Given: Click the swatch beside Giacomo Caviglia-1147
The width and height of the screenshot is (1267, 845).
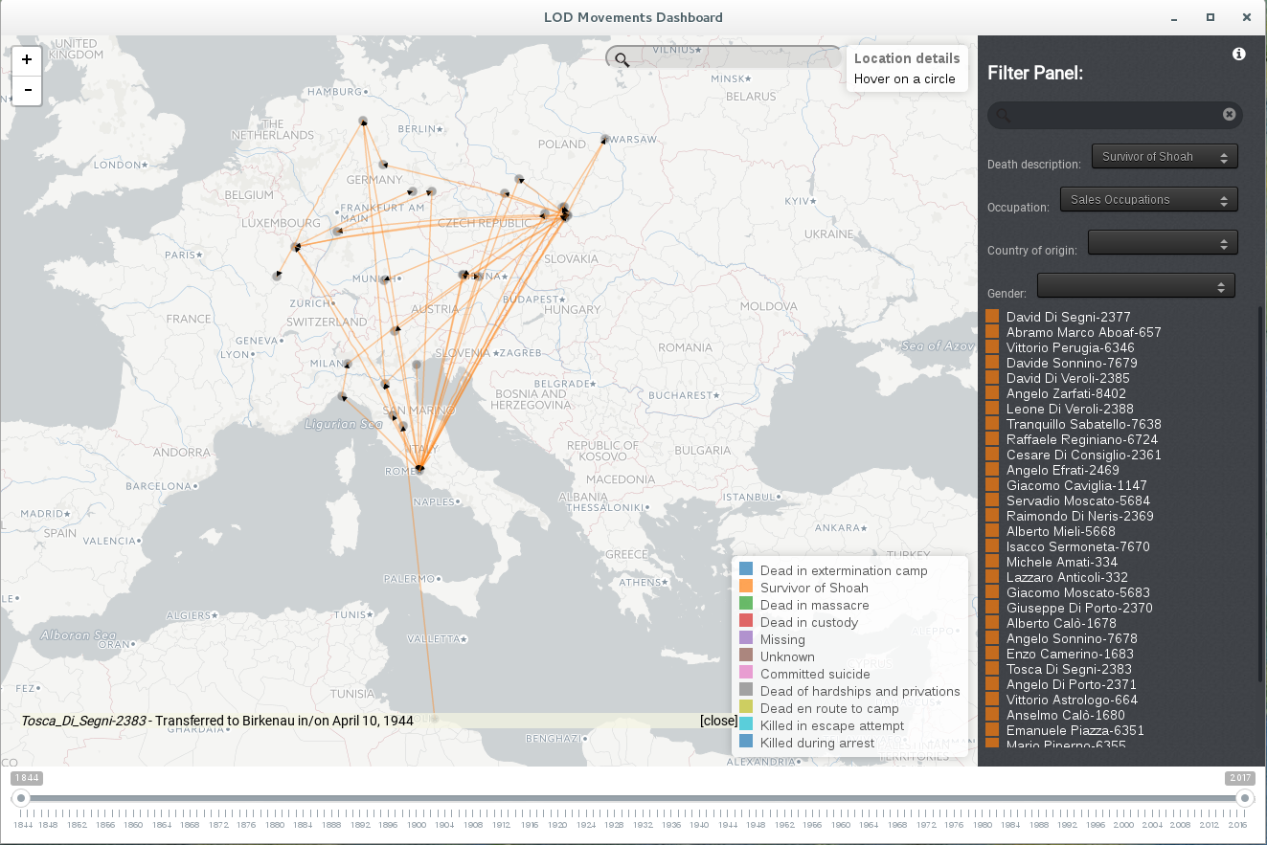Looking at the screenshot, I should [x=992, y=485].
